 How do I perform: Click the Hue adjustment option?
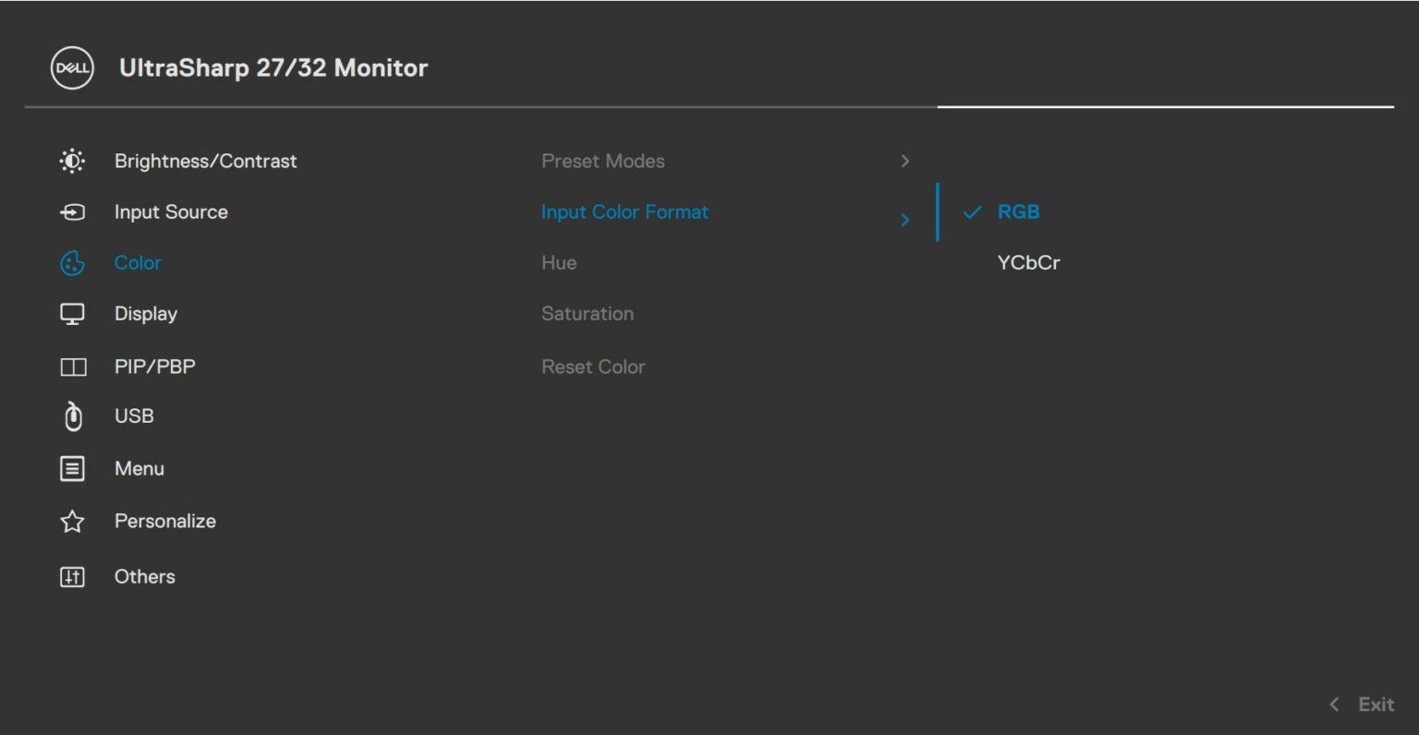(x=559, y=262)
